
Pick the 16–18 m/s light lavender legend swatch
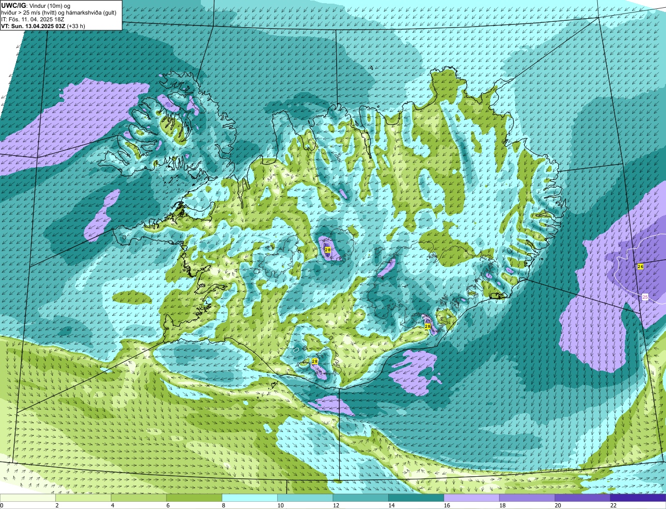(471, 498)
